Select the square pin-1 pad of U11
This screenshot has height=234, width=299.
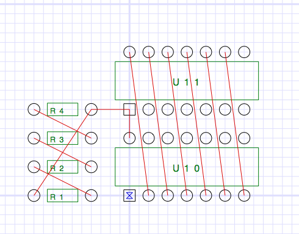tap(129, 109)
